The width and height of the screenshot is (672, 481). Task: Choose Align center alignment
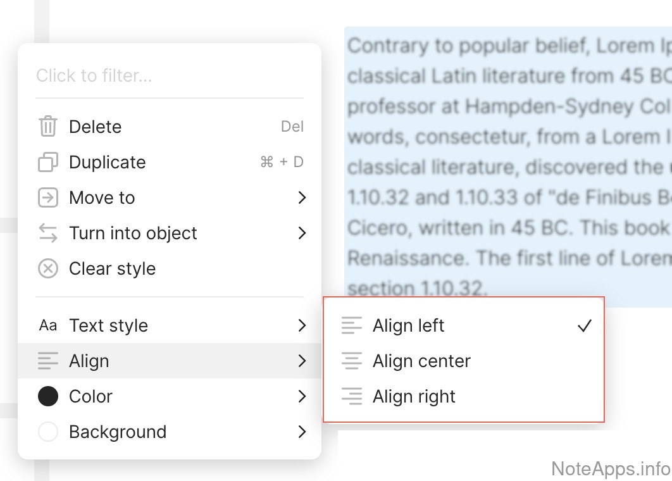[x=421, y=361]
